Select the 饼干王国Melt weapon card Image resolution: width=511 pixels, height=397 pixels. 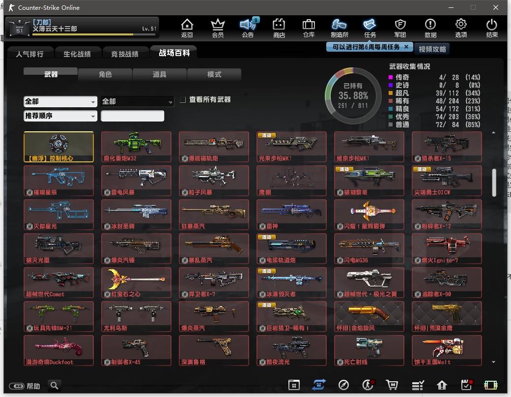447,350
